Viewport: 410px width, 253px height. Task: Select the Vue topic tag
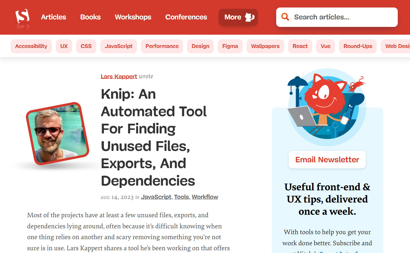click(x=325, y=46)
